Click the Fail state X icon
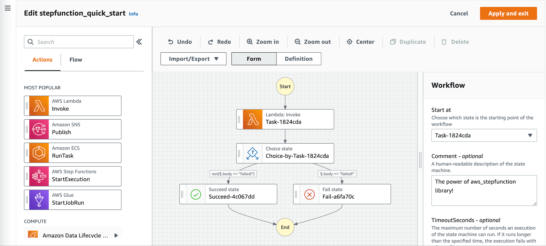 (x=310, y=194)
